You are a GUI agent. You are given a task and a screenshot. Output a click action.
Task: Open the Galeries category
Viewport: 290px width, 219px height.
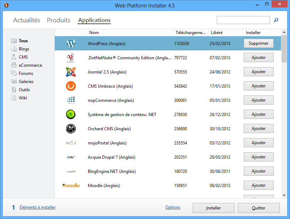coord(26,82)
